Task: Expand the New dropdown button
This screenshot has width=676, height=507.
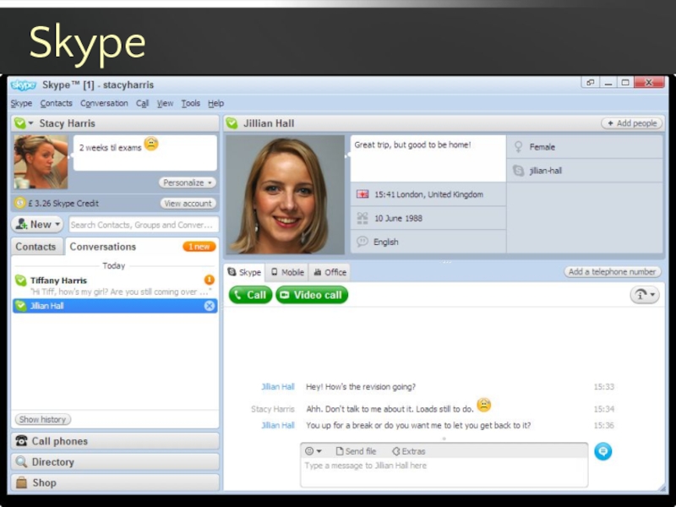Action: [37, 225]
